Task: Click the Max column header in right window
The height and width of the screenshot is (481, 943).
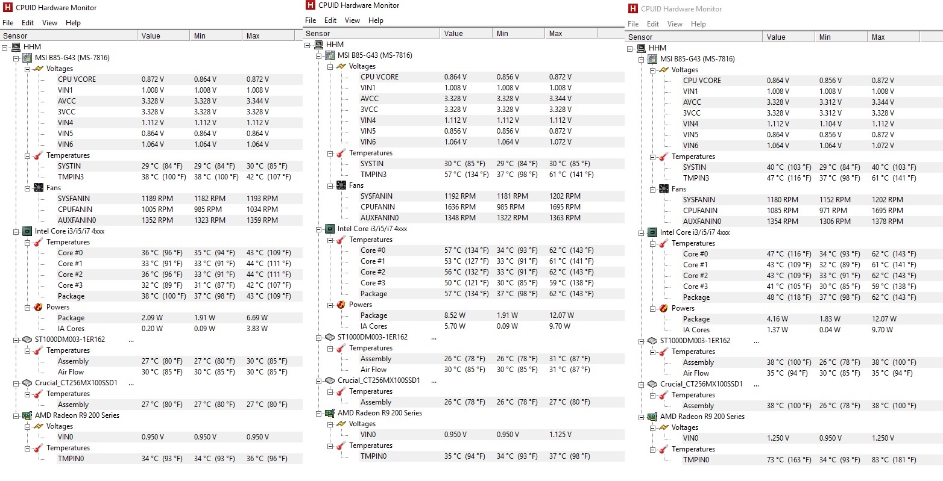Action: coord(894,37)
